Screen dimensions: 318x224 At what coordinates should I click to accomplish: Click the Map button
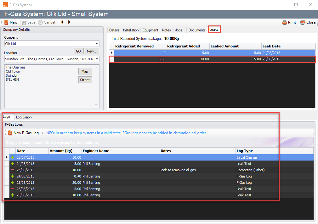[x=85, y=71]
